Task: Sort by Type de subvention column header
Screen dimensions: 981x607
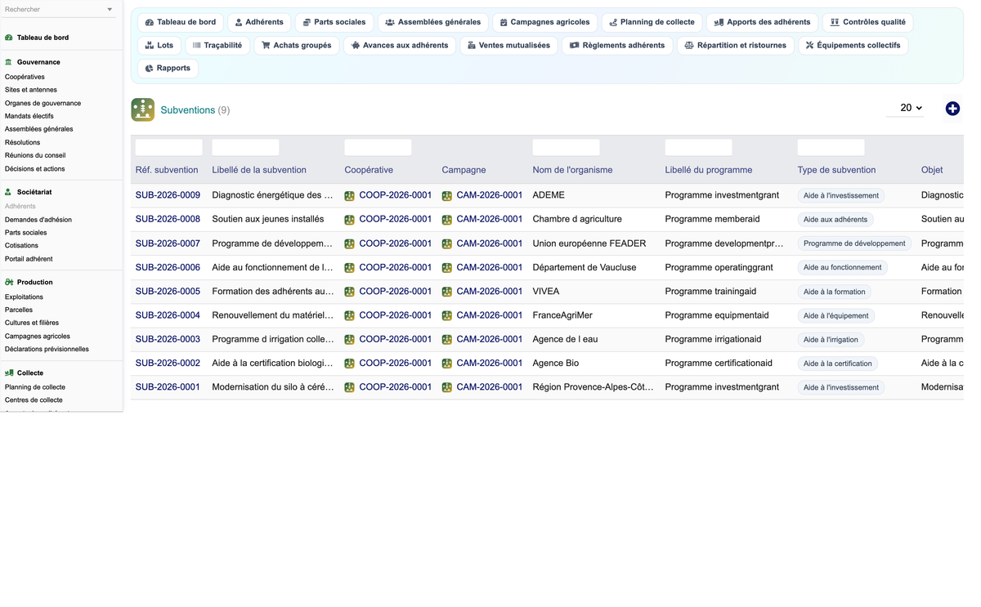Action: click(x=836, y=170)
